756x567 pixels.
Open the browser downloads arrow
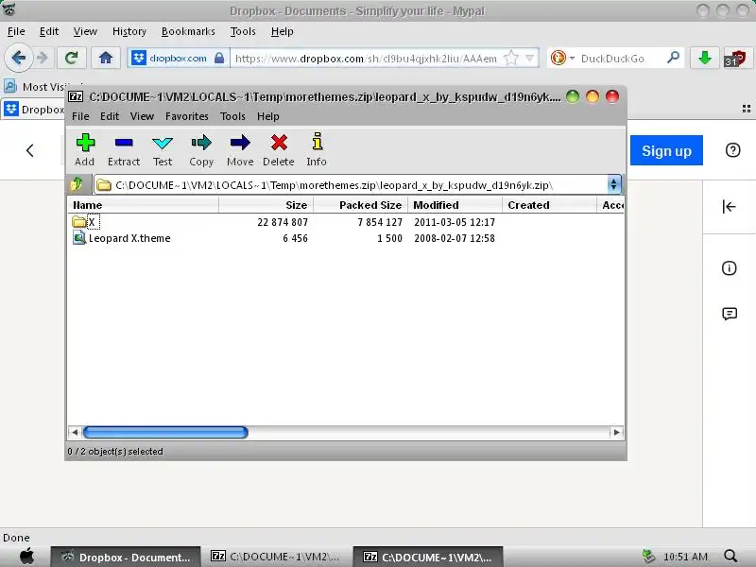coord(704,59)
